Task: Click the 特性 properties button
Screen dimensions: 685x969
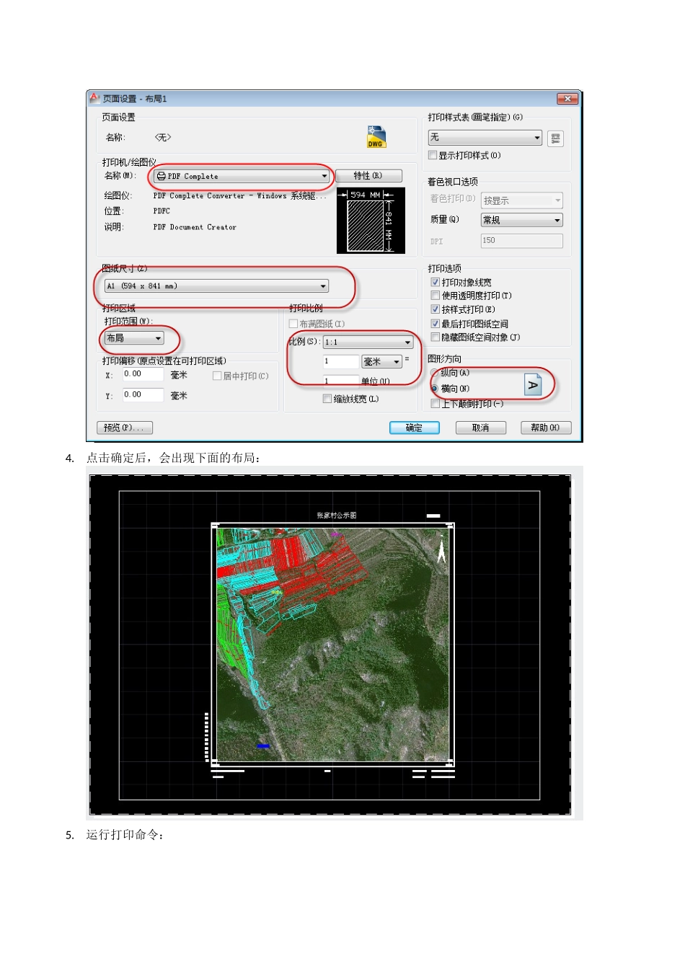Action: point(368,176)
